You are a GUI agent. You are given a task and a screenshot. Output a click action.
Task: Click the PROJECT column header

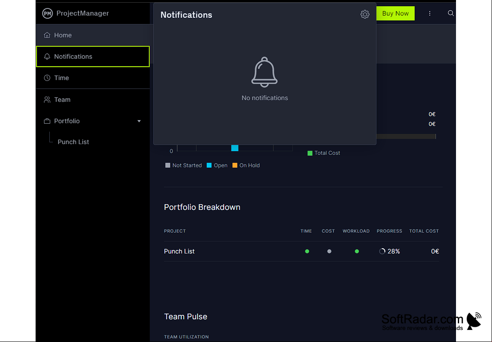[175, 231]
